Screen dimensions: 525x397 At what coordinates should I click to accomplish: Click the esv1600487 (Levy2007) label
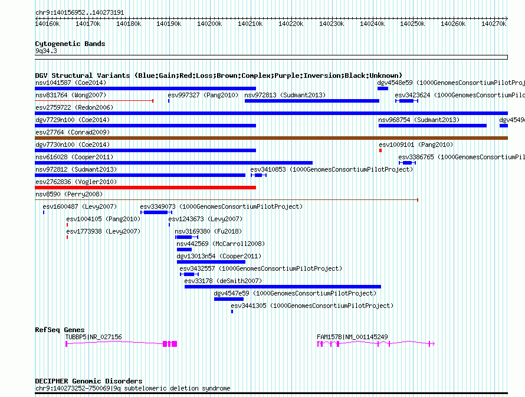pyautogui.click(x=80, y=206)
